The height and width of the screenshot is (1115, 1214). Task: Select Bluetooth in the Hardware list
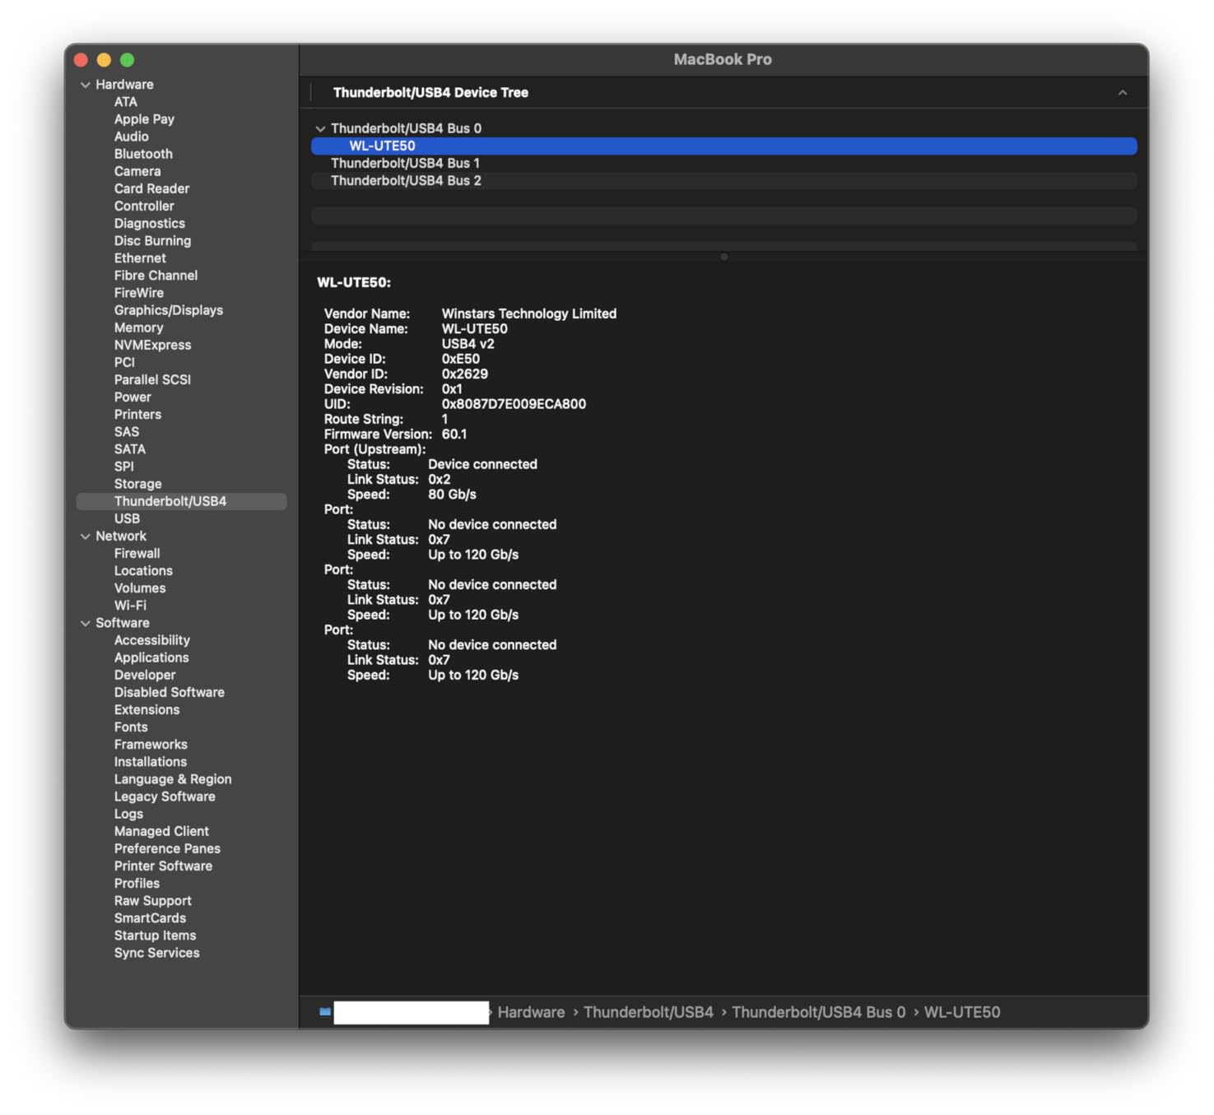coord(143,154)
